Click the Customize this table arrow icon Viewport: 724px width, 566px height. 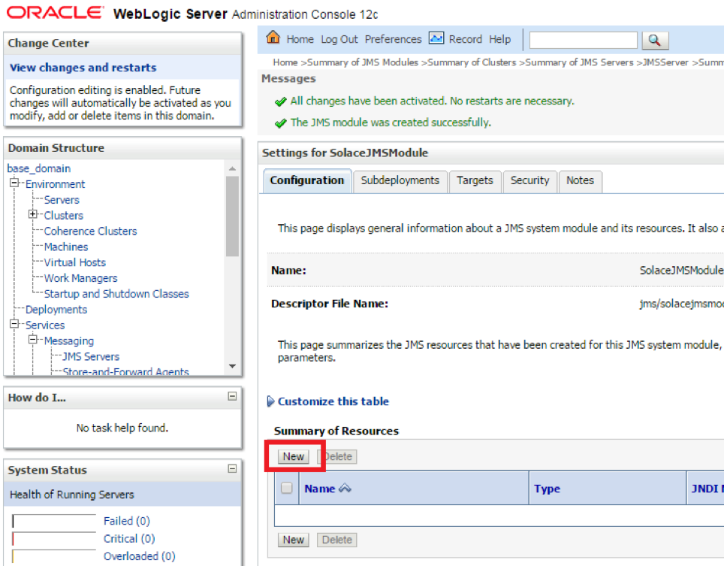coord(270,401)
